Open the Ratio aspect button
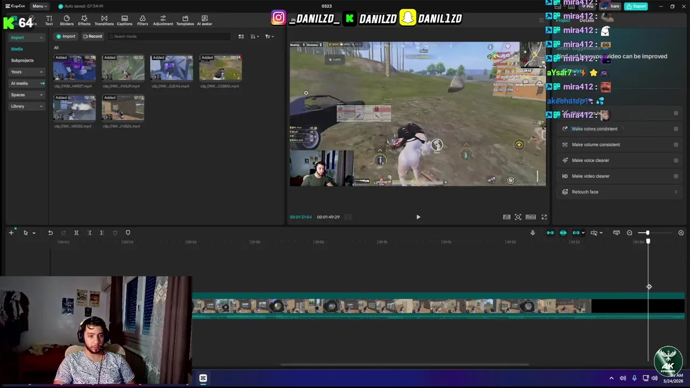690x388 pixels. (531, 217)
